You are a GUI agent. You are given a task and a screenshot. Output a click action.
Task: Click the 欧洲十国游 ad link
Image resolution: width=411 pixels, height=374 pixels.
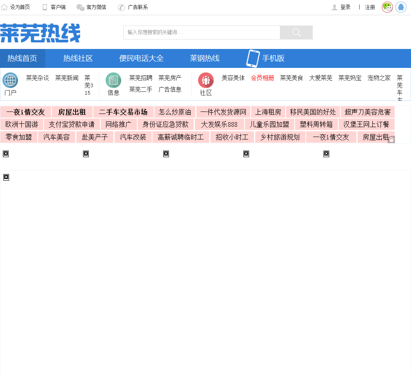tap(22, 124)
